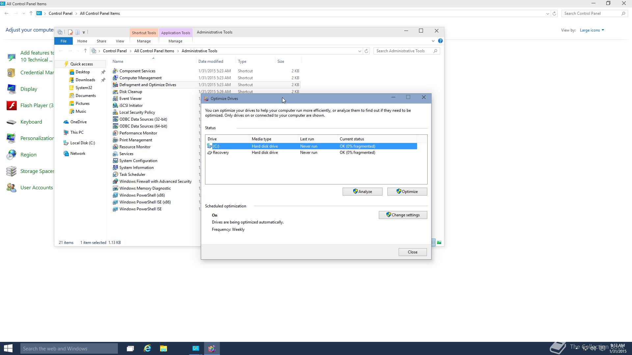Screen dimensions: 632x355
Task: Open the Windows Start button
Action: 8,348
